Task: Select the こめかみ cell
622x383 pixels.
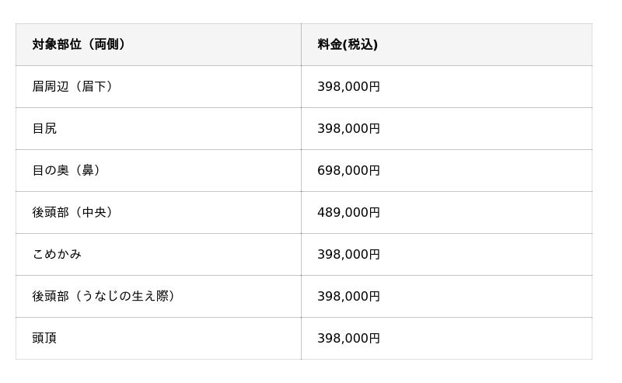Action: [57, 254]
